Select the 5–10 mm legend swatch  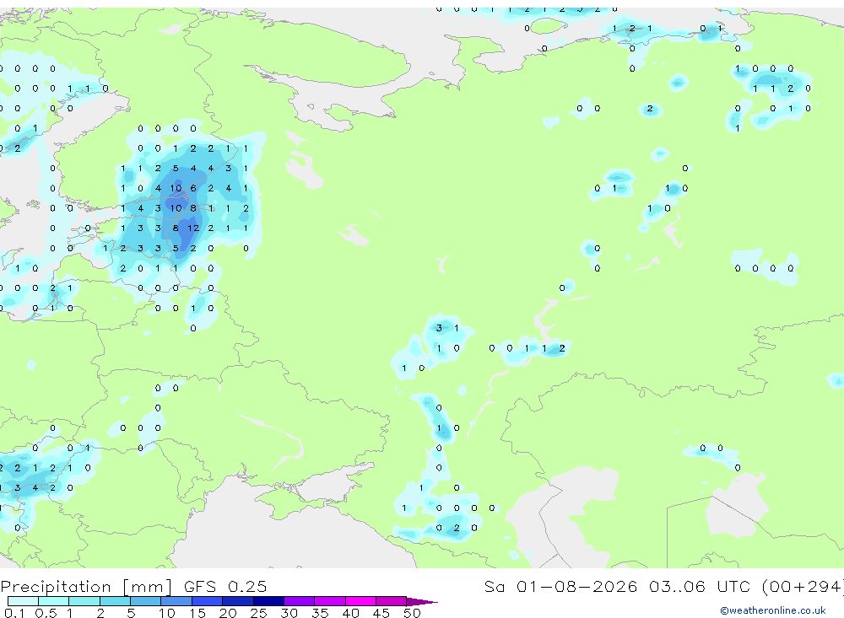[x=146, y=601]
